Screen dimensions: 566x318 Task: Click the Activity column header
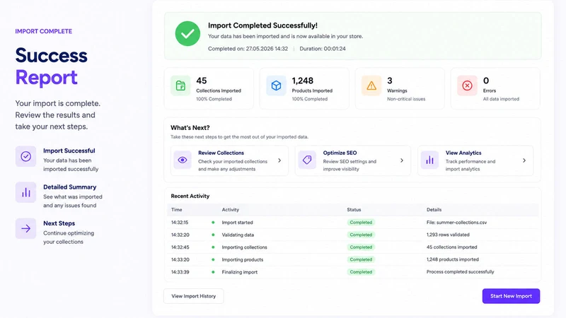pyautogui.click(x=231, y=209)
